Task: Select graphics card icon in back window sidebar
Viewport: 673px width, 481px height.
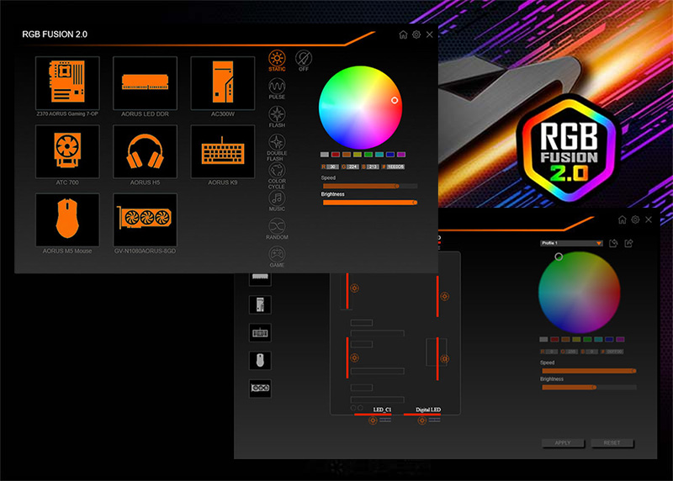Action: tap(260, 388)
